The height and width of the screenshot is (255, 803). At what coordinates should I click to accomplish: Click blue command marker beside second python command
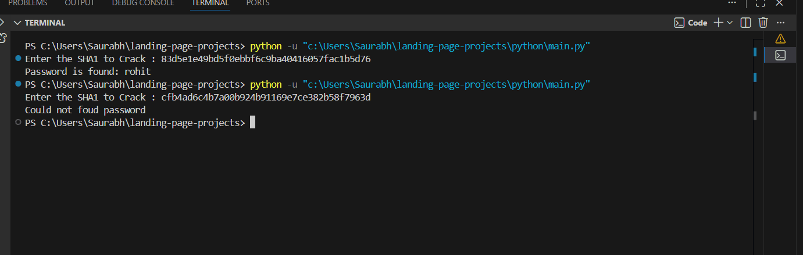coord(19,84)
